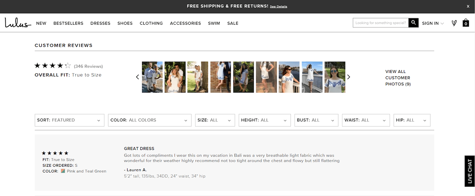Viewport: 475px width, 196px height.
Task: Click the reviewer measurements line
Action: pos(165,176)
